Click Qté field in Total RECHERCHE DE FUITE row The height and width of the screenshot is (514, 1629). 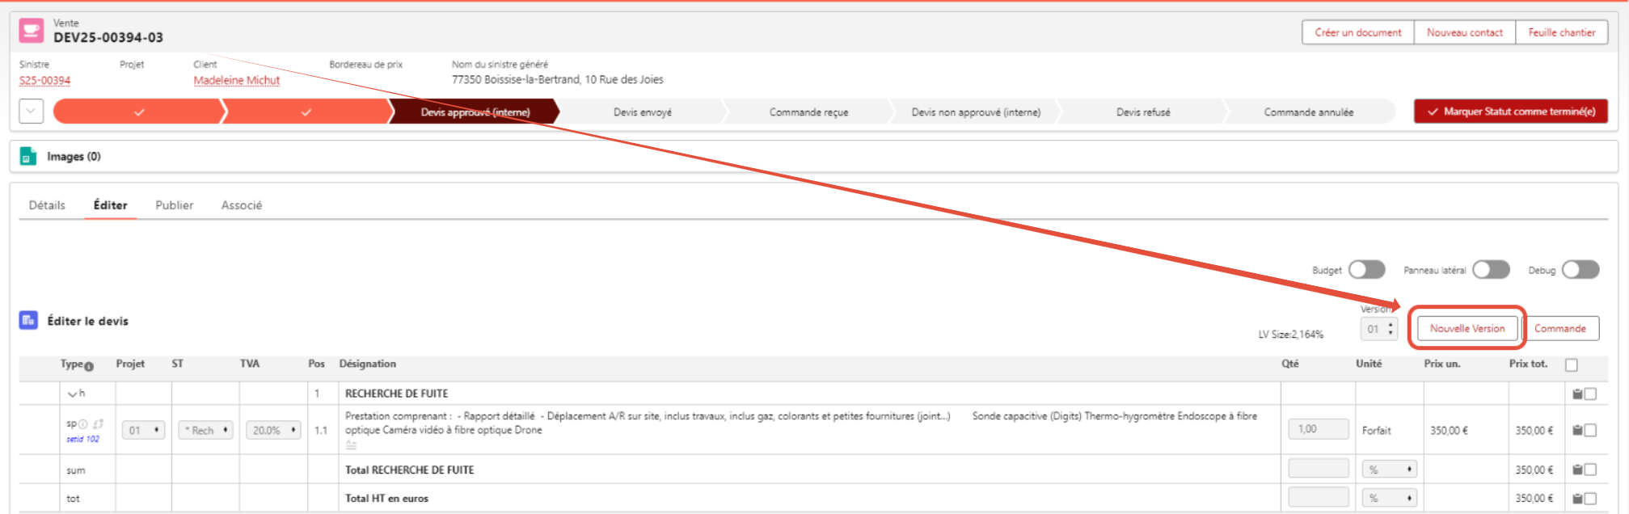(1319, 469)
